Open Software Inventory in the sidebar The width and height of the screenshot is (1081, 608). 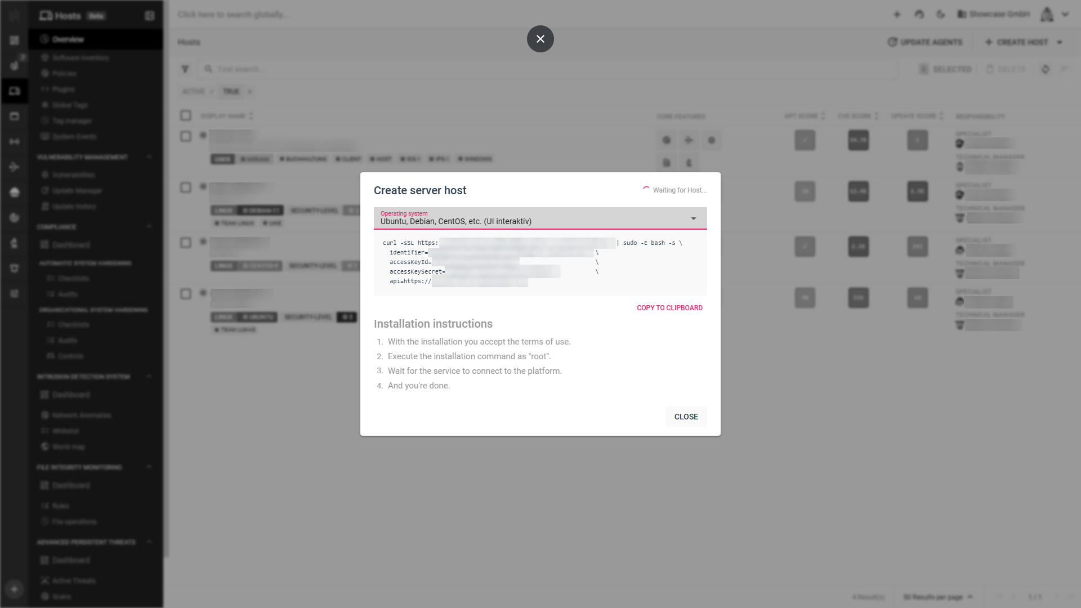click(x=80, y=58)
